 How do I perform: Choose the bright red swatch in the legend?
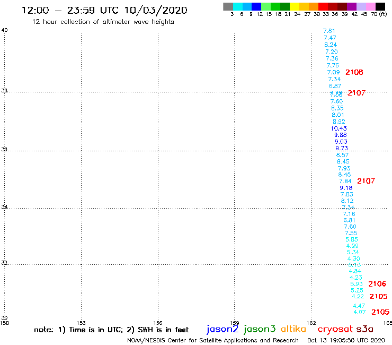[323, 7]
